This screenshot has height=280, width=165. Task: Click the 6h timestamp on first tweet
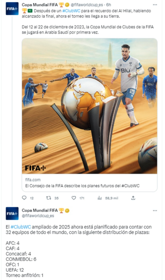coord(108,5)
